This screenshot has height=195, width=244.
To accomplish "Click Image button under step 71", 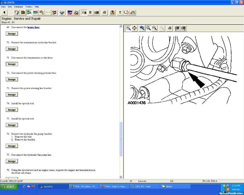I will 12,64.
